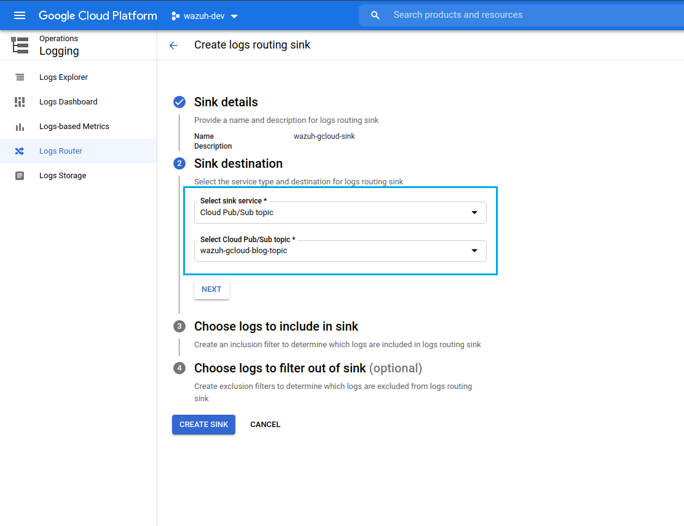Image resolution: width=684 pixels, height=526 pixels.
Task: Click the CANCEL button
Action: tap(265, 425)
